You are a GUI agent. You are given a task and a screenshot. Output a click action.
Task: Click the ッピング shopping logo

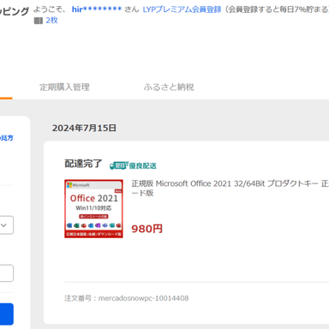pyautogui.click(x=15, y=11)
